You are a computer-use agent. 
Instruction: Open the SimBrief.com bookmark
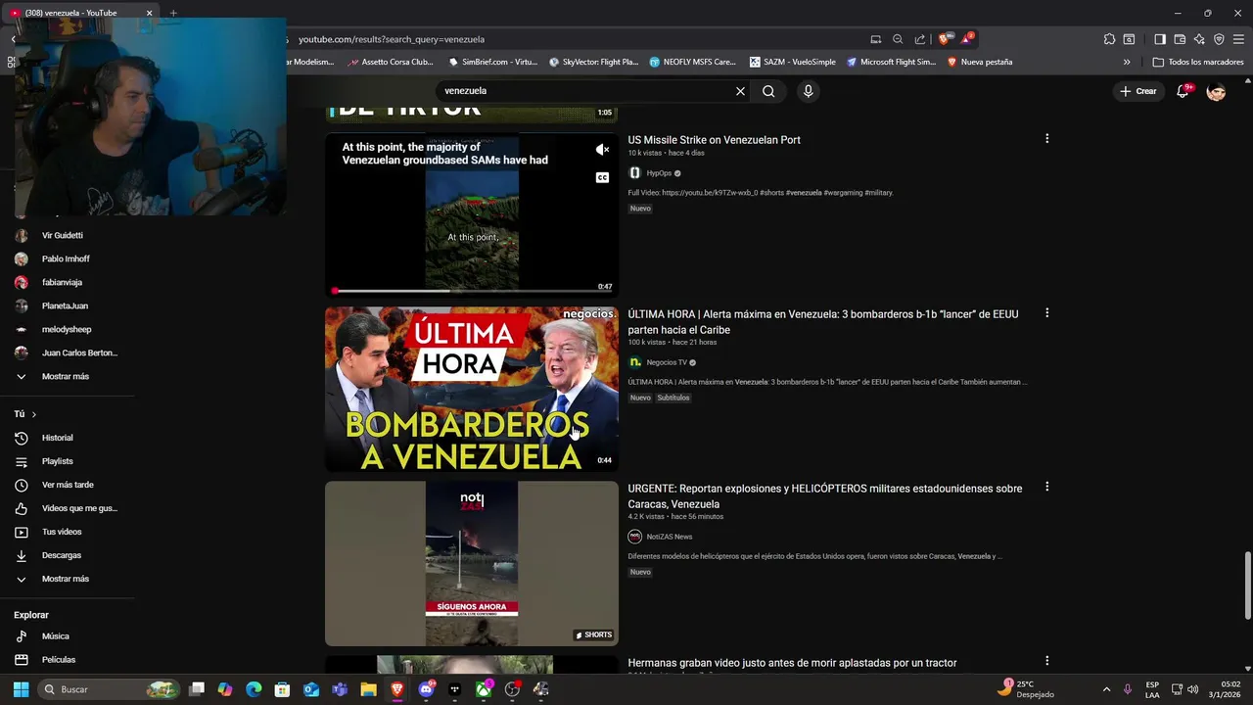(x=493, y=62)
